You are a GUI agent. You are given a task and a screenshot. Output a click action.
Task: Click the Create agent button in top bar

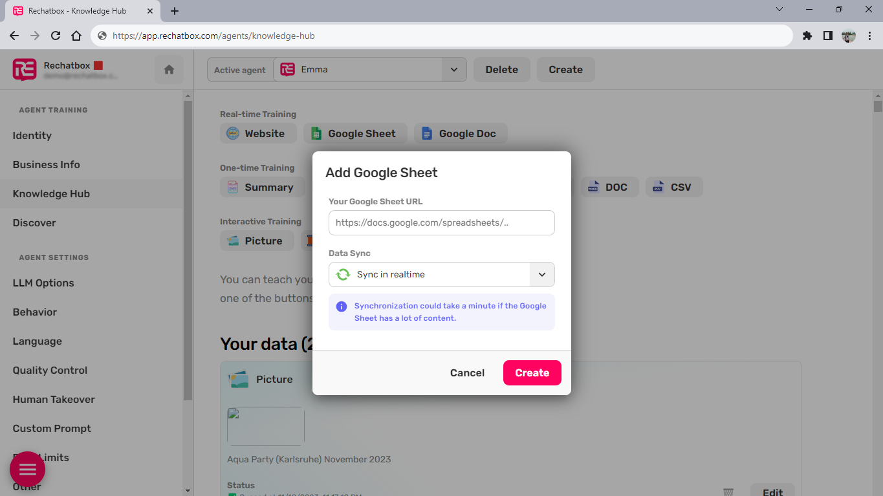coord(566,70)
